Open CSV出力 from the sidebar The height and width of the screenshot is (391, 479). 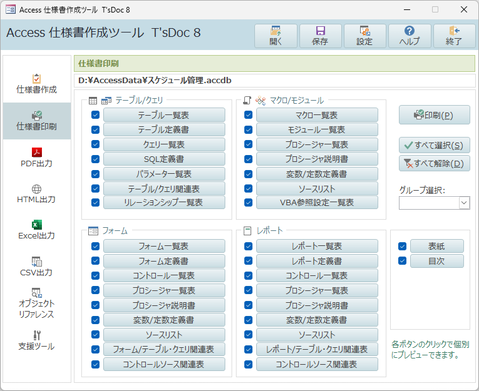click(x=37, y=267)
